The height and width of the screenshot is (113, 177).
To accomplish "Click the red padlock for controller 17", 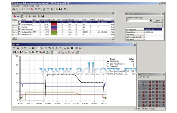I will coord(157,82).
